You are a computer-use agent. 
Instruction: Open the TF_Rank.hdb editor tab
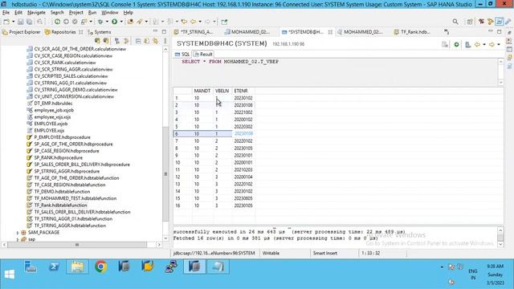tap(412, 32)
